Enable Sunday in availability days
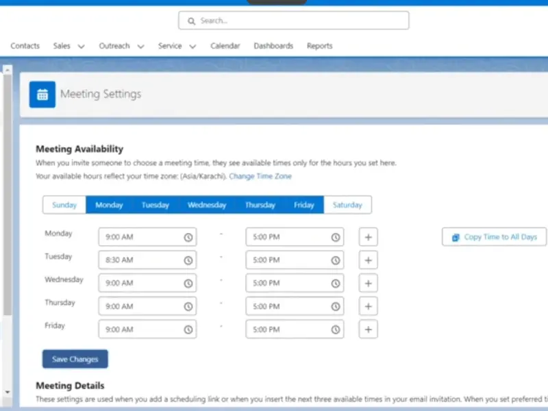Image resolution: width=548 pixels, height=411 pixels. [x=64, y=205]
